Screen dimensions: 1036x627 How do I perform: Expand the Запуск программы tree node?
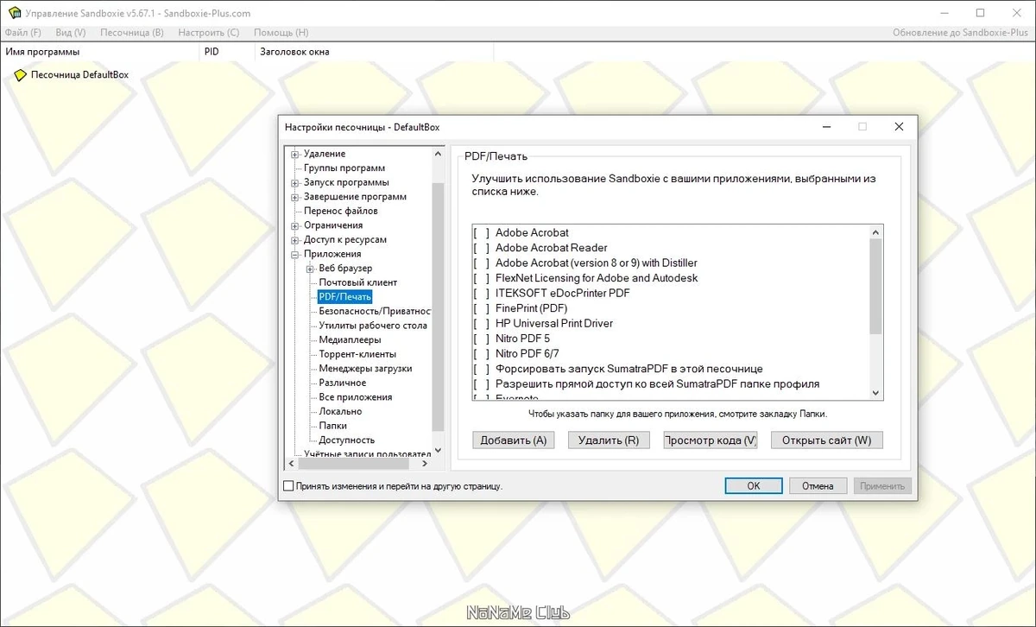click(295, 183)
